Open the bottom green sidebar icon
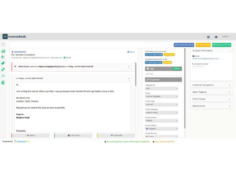This screenshot has width=236, height=177. click(x=3, y=82)
